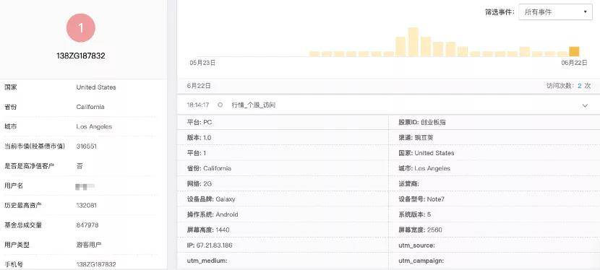Select the first small bar in the chart
Viewport: 600px width, 270px height.
tap(314, 54)
